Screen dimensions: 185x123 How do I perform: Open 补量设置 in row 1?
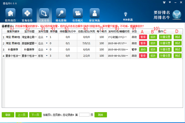pos(165,37)
